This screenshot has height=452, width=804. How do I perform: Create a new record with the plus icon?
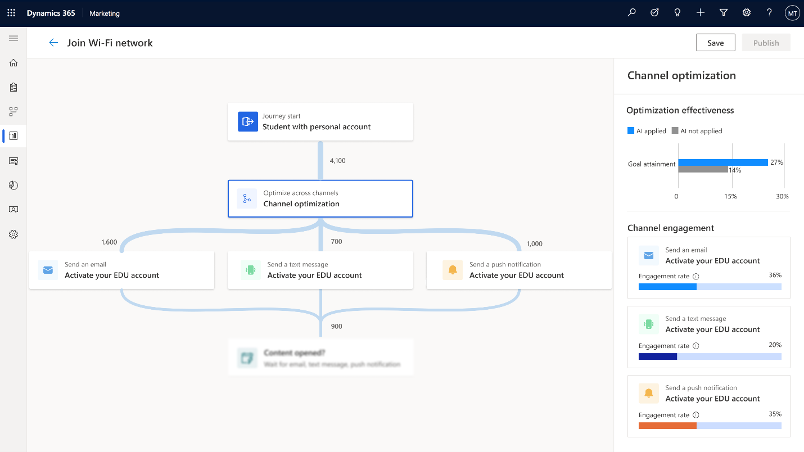pyautogui.click(x=700, y=12)
